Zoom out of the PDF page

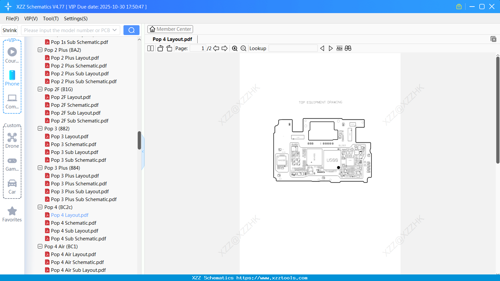tap(243, 48)
